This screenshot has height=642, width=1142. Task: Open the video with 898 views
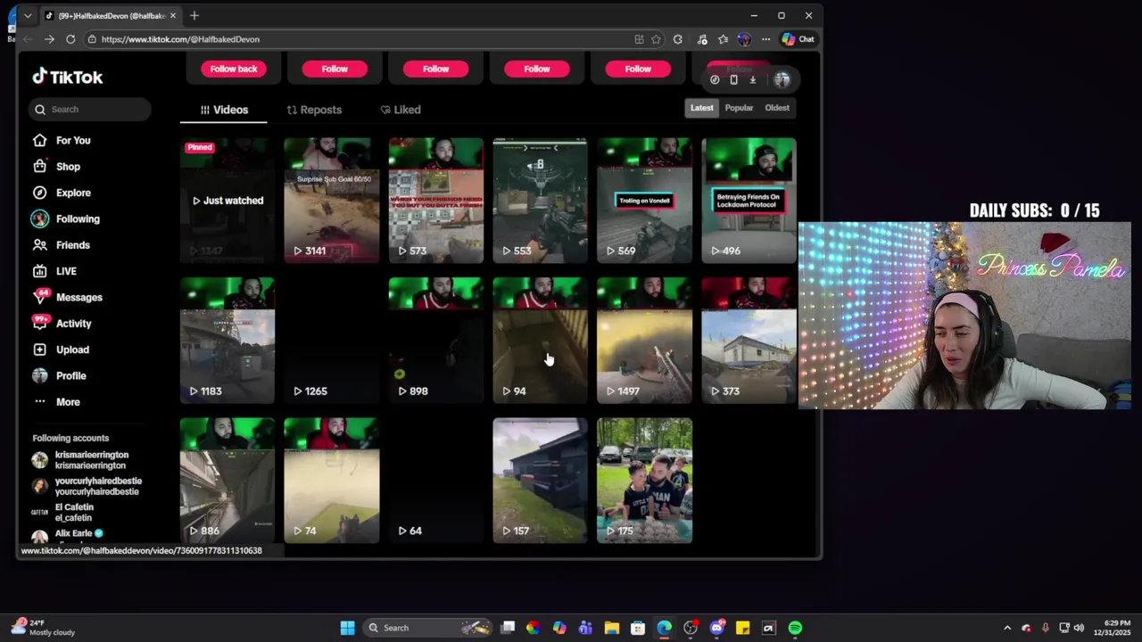436,341
